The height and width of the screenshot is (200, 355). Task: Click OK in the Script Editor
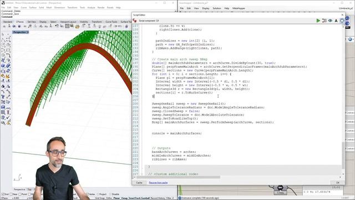[x=338, y=183]
